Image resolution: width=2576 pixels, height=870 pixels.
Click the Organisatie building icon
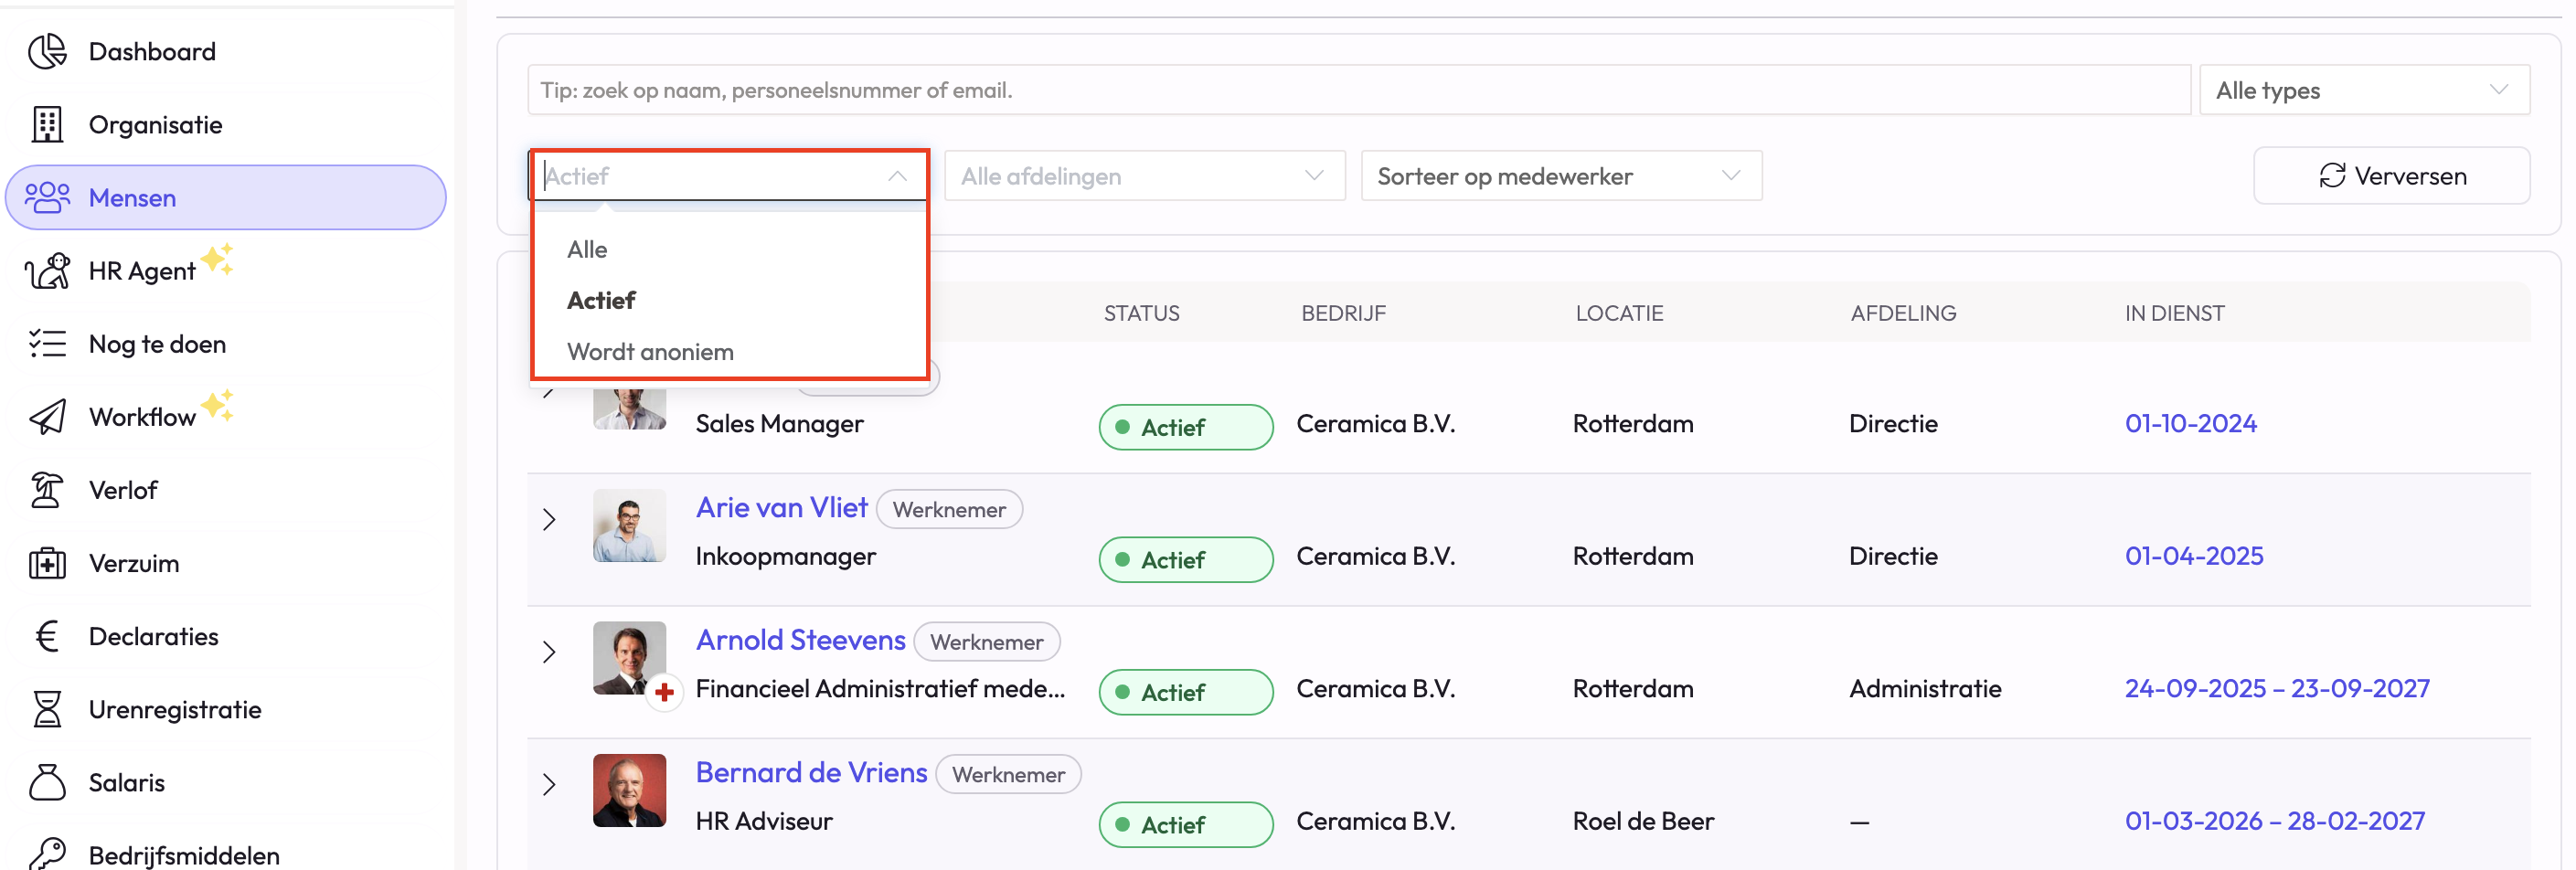[x=47, y=124]
